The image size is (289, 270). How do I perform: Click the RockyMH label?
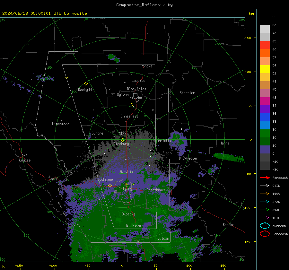[x=85, y=90]
